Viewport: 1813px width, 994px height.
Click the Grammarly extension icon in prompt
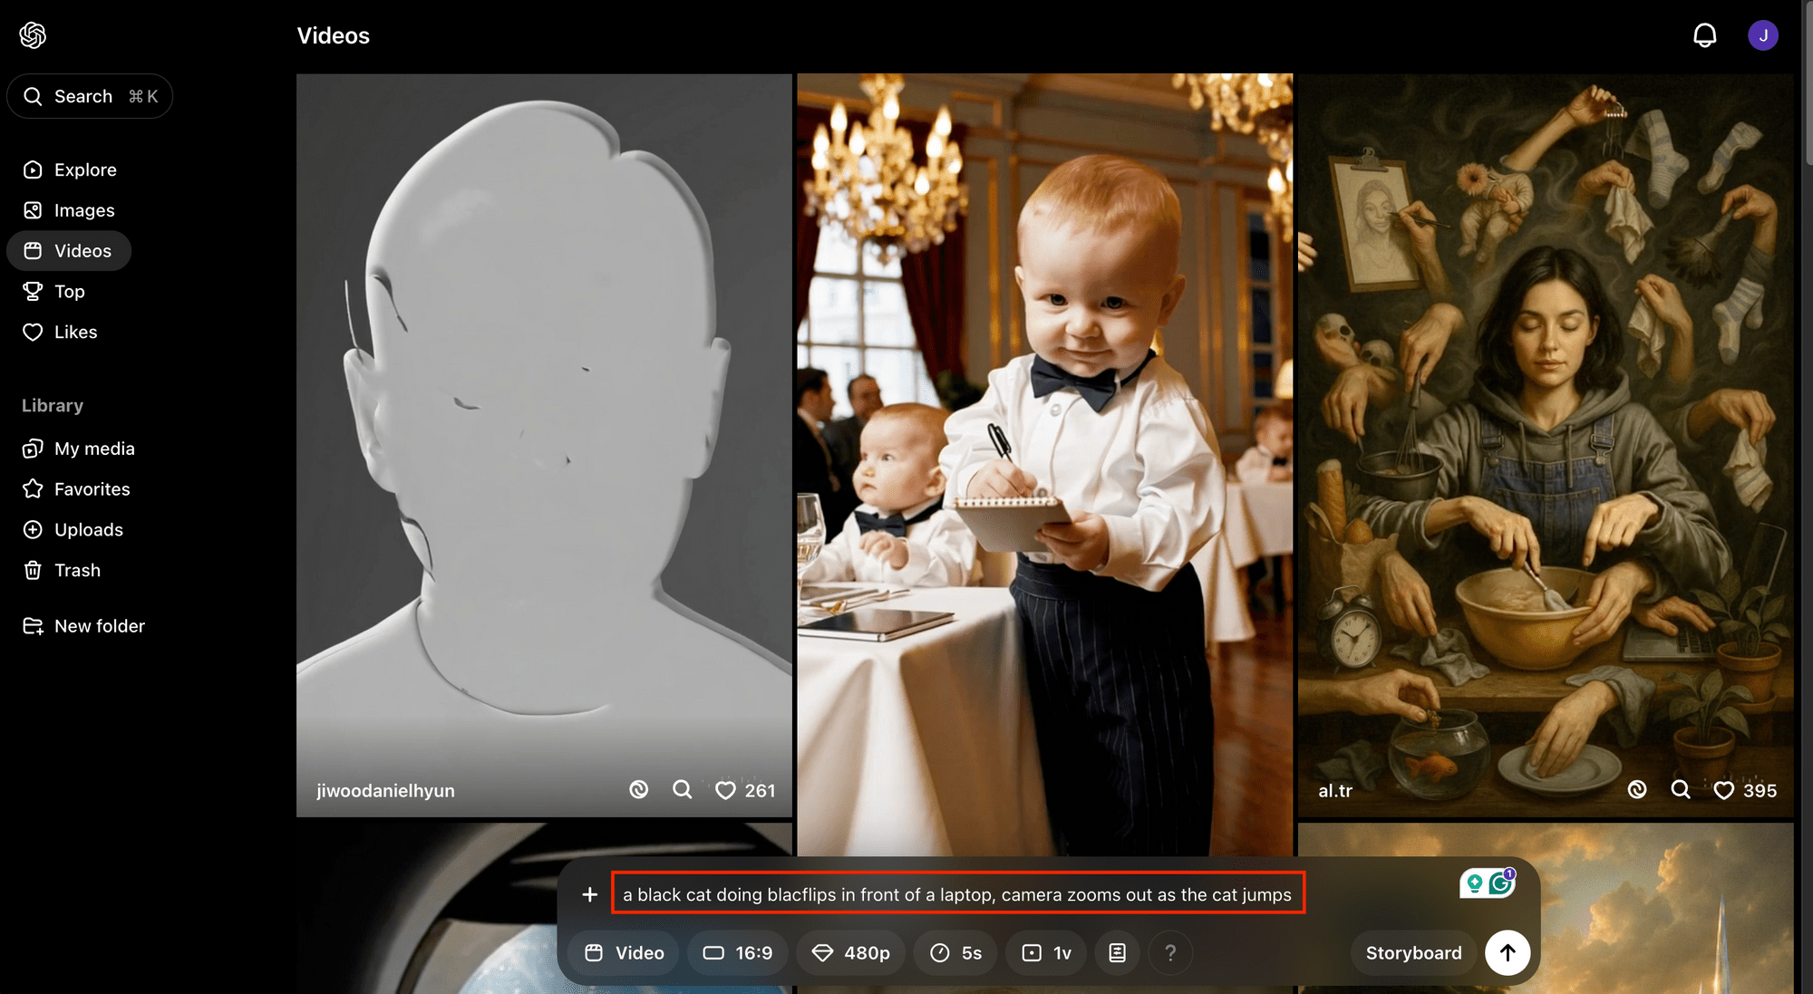[x=1501, y=883]
